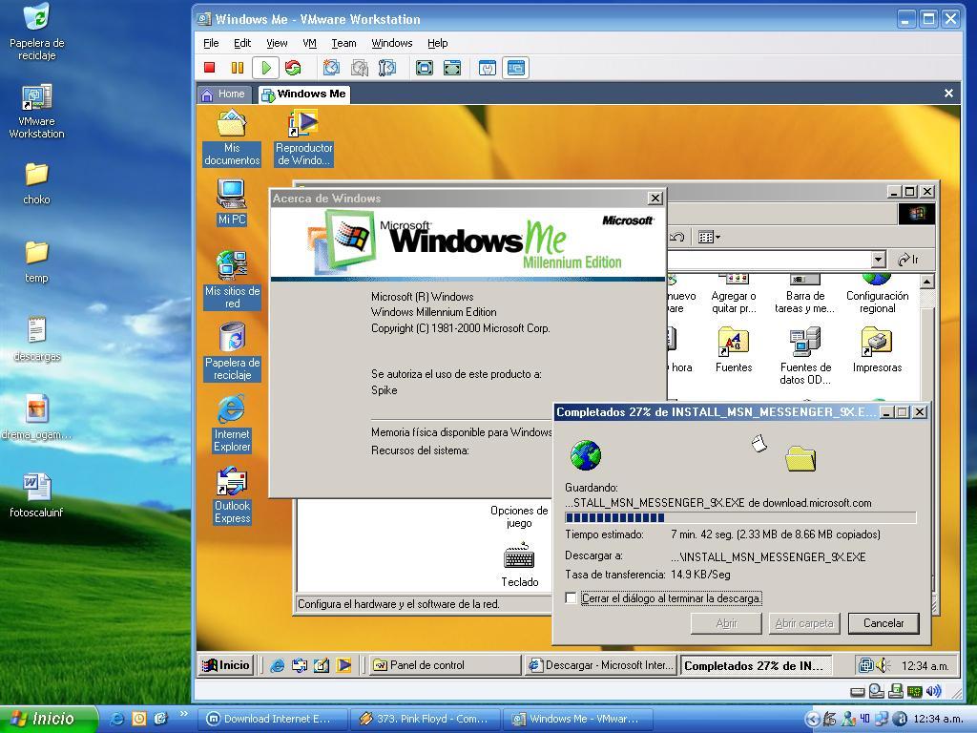This screenshot has height=733, width=977.
Task: Open the Help menu in VMware
Action: 437,43
